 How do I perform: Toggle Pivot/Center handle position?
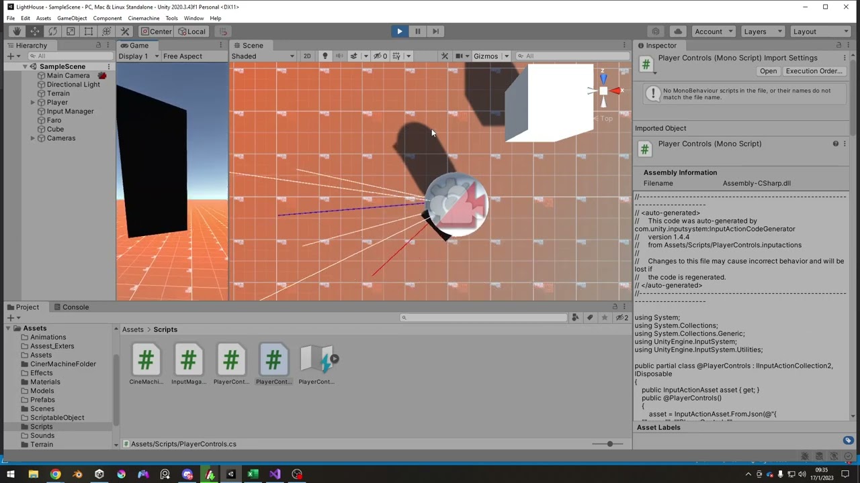[x=156, y=32]
